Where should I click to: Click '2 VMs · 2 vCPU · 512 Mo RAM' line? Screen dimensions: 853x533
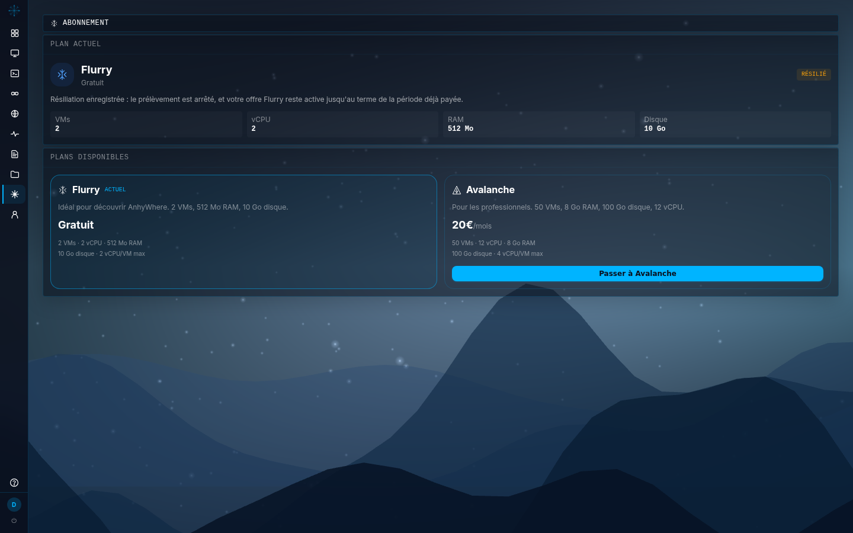pyautogui.click(x=100, y=243)
